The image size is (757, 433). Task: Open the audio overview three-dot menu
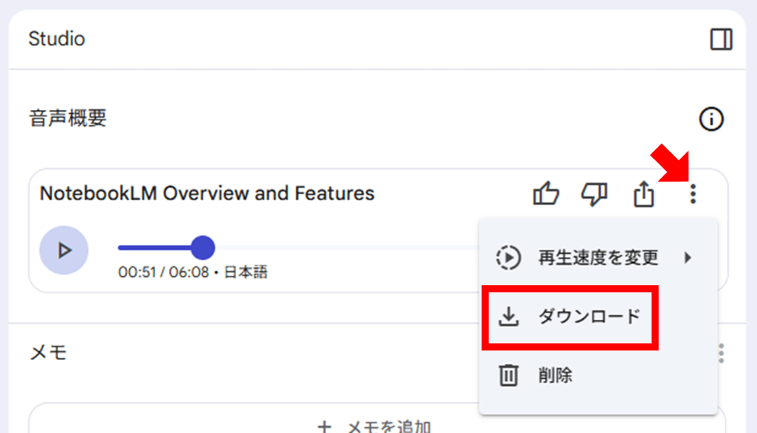[x=692, y=194]
